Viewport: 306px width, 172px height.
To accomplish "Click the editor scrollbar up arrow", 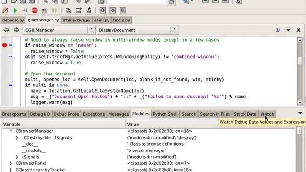I will 300,40.
